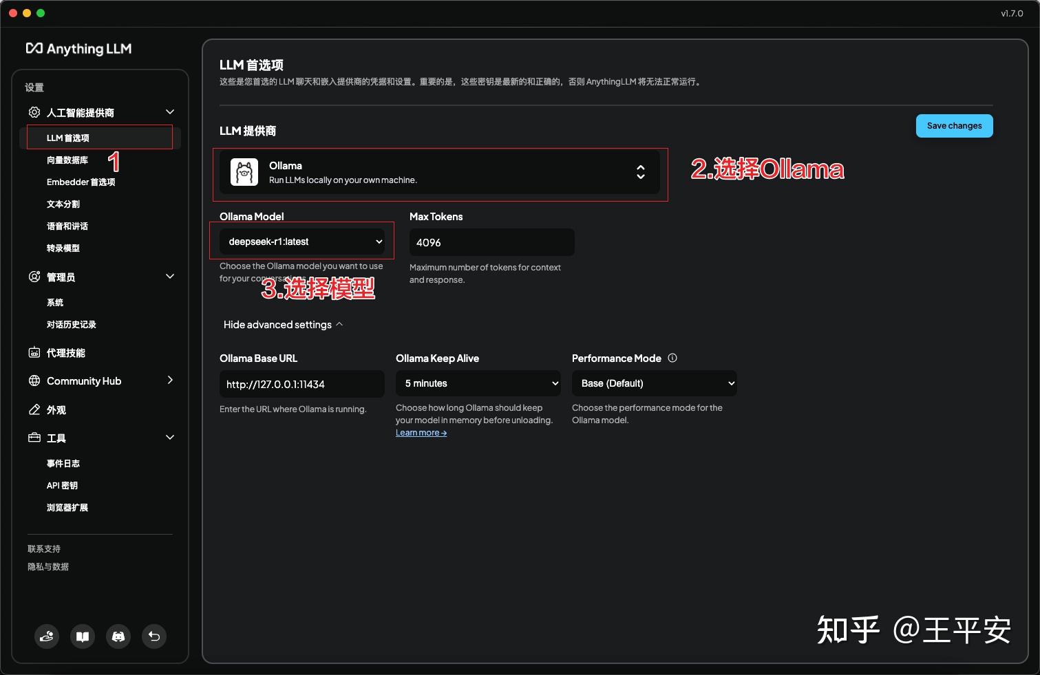Click the Max Tokens input field
1040x675 pixels.
492,242
